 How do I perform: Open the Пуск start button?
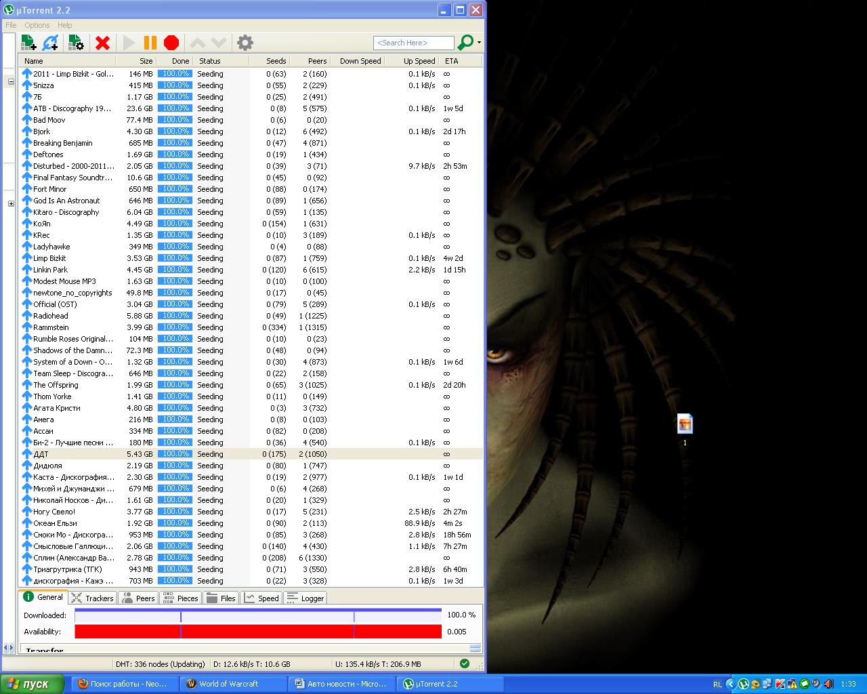[x=32, y=684]
